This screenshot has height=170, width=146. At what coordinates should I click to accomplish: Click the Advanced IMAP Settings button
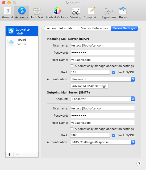(x=89, y=86)
